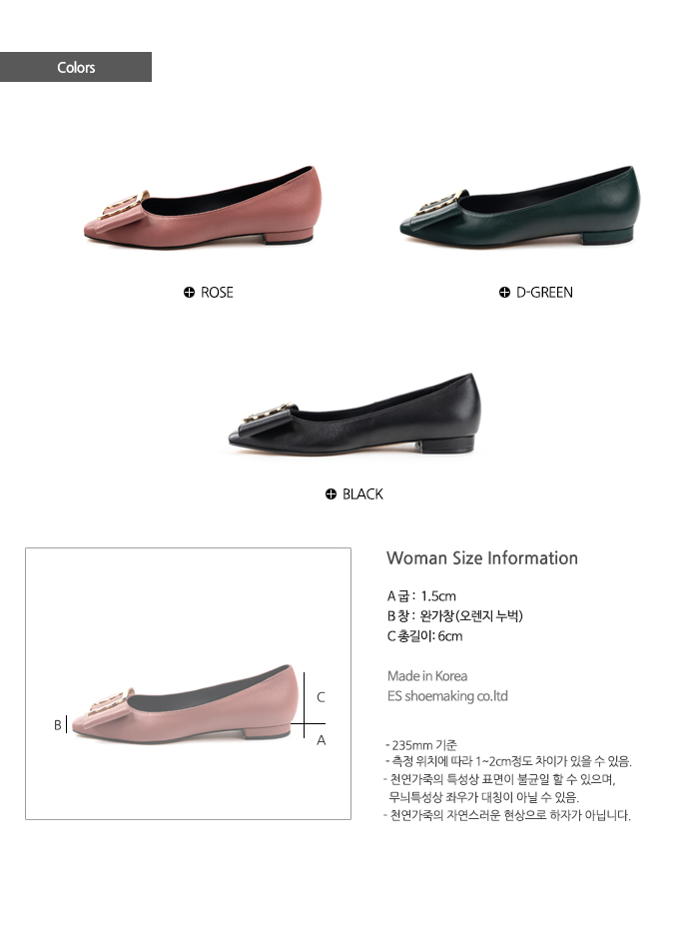Click the 235mm size note line

(x=421, y=745)
